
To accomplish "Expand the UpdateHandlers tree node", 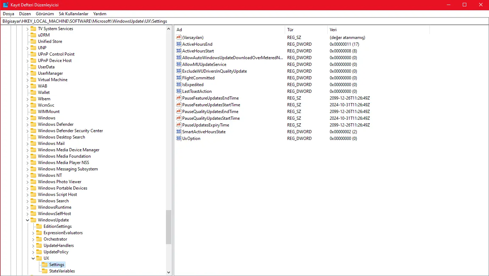I will pyautogui.click(x=33, y=246).
